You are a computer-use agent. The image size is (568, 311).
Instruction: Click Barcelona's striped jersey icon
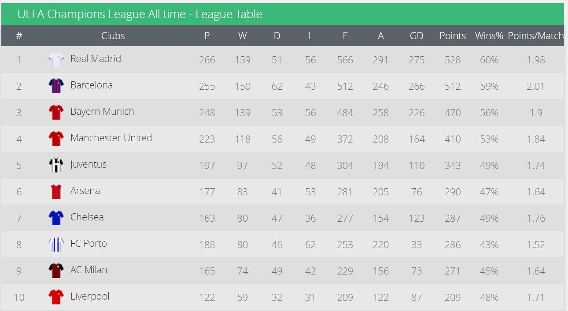56,86
